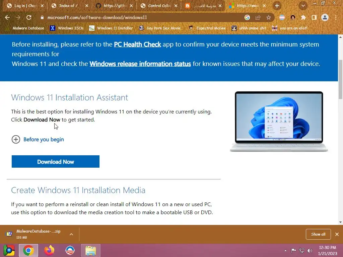Image resolution: width=343 pixels, height=257 pixels.
Task: Expand the Before you begin section
Action: pos(38,140)
